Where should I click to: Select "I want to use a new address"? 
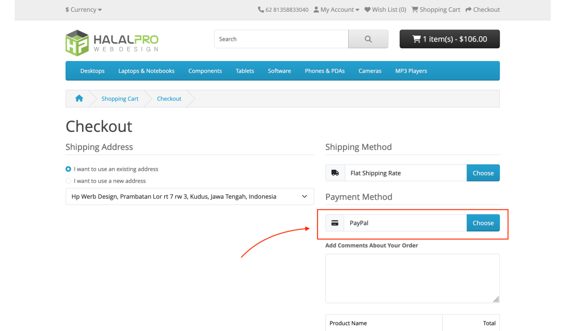68,181
